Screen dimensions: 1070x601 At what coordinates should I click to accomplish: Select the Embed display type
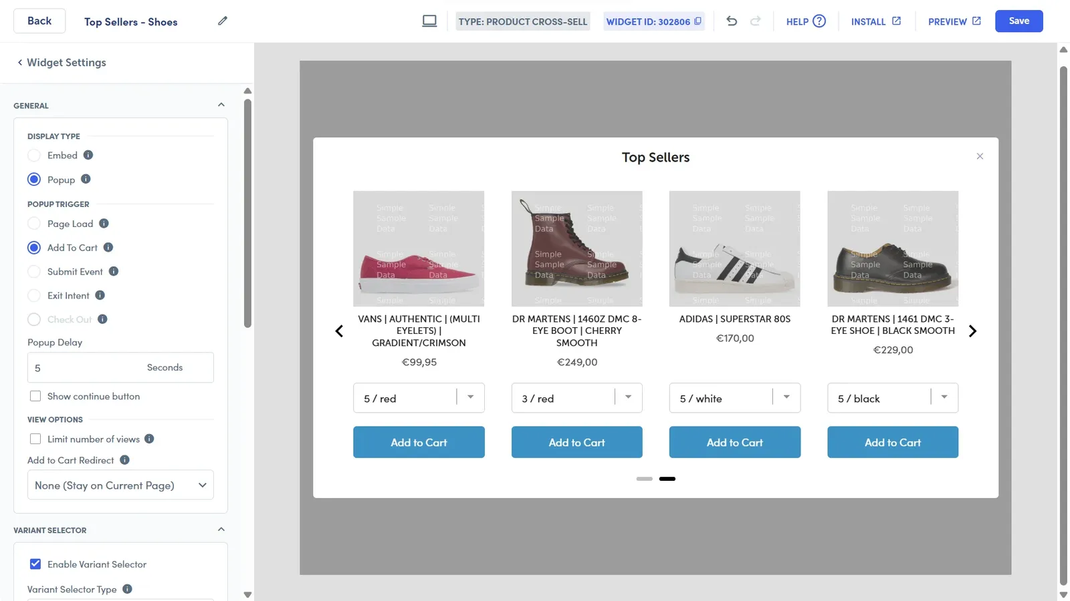(x=34, y=156)
